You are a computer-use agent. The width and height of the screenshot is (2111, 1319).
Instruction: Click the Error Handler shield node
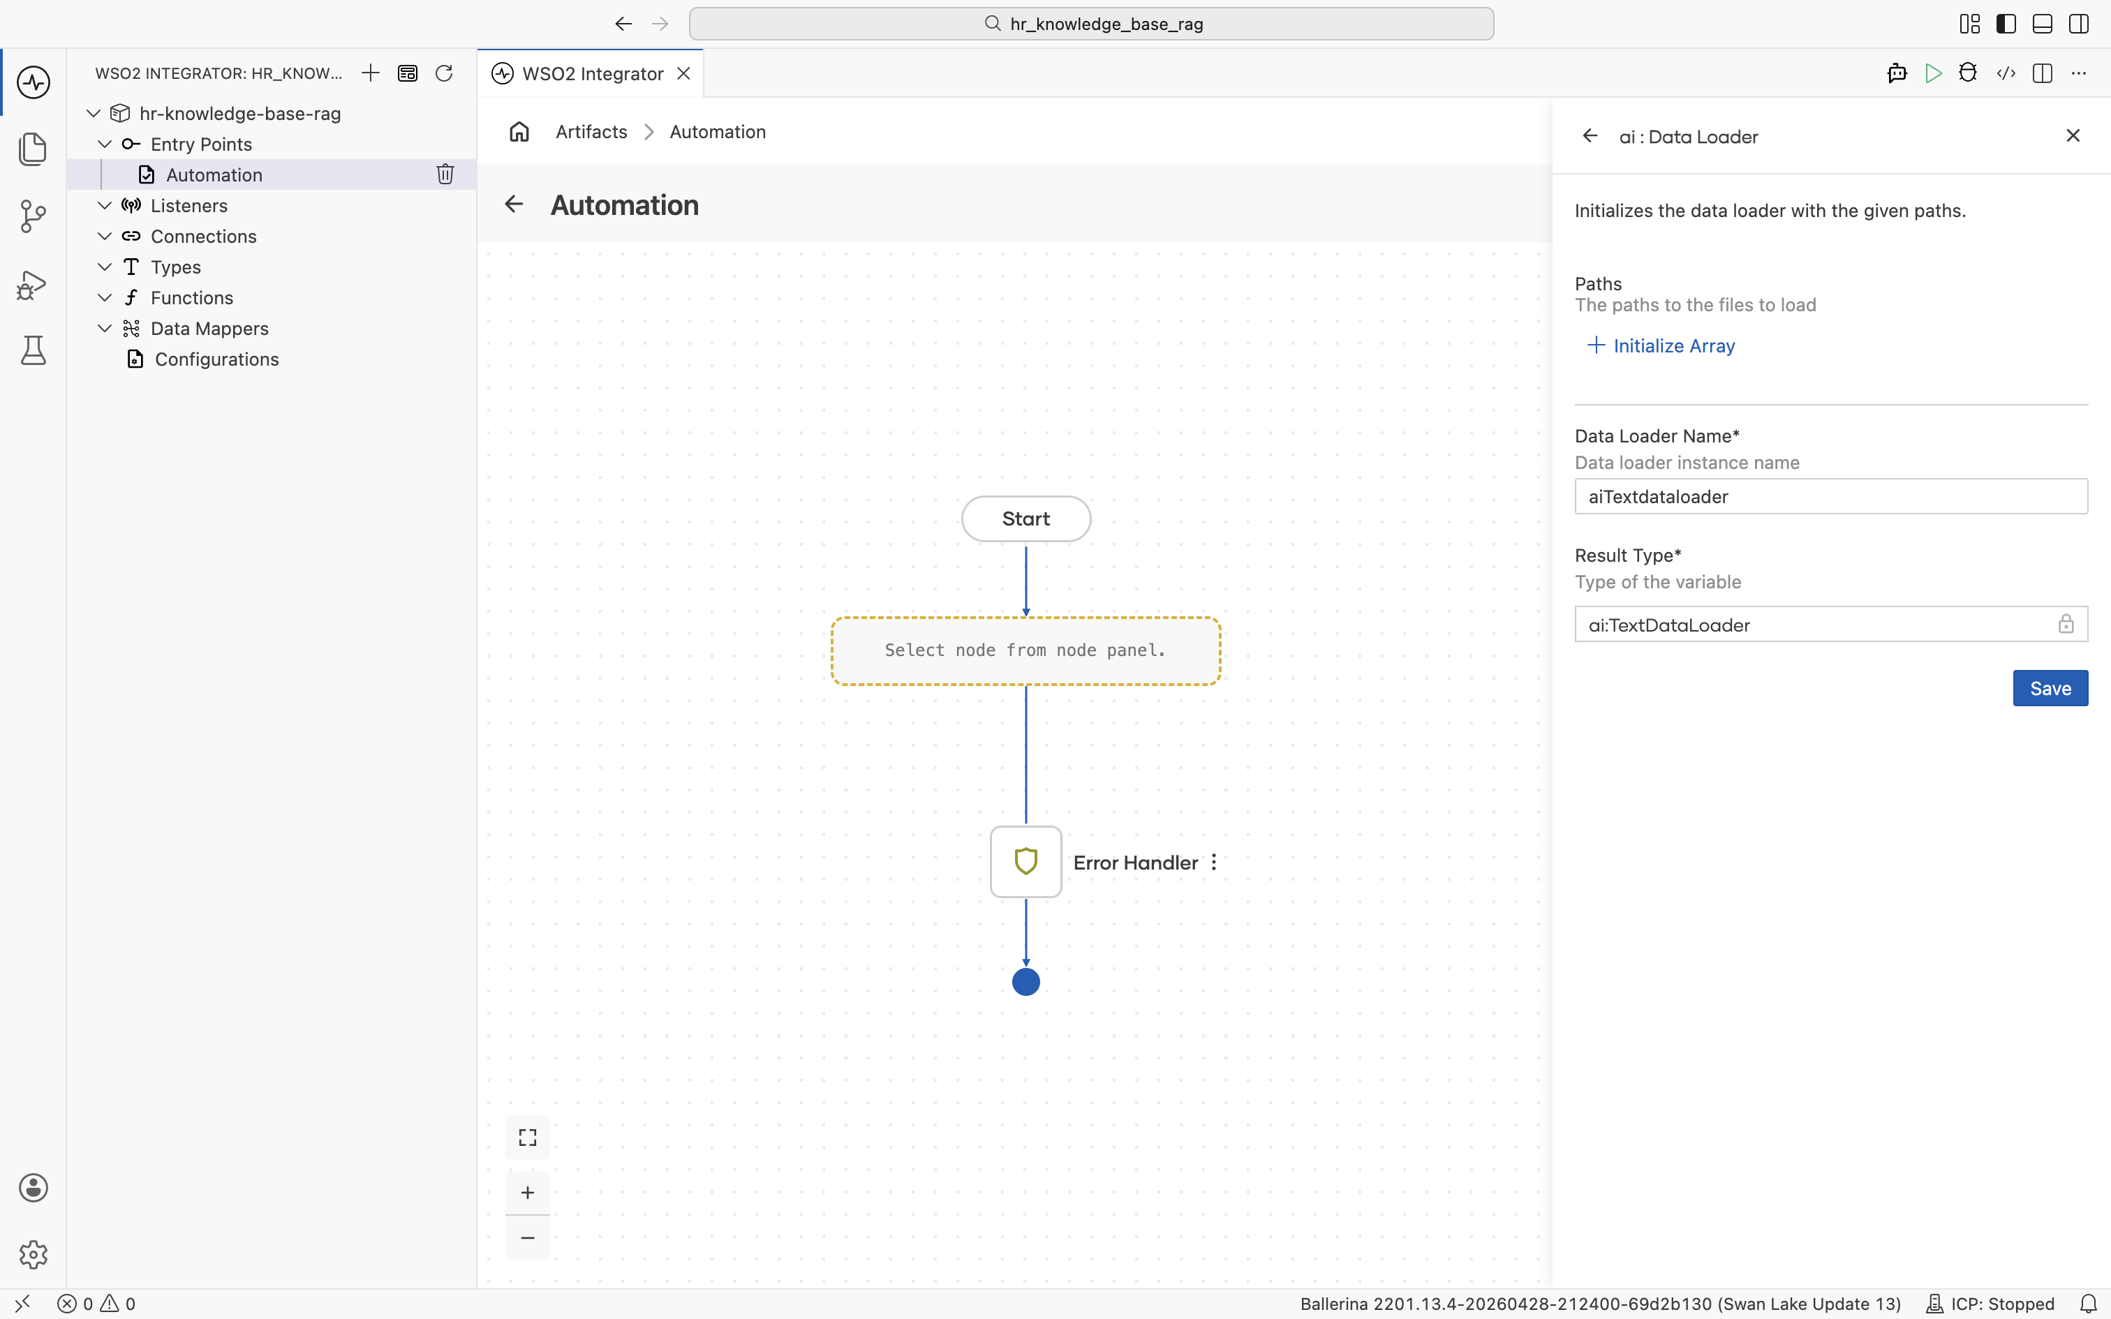click(x=1026, y=862)
